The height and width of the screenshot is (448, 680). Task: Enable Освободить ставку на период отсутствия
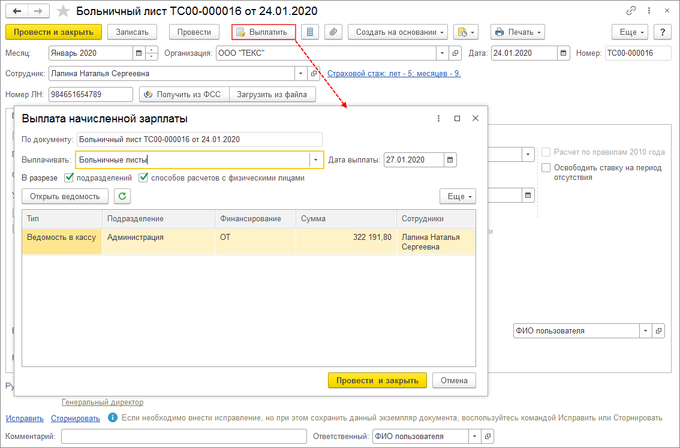tap(546, 168)
